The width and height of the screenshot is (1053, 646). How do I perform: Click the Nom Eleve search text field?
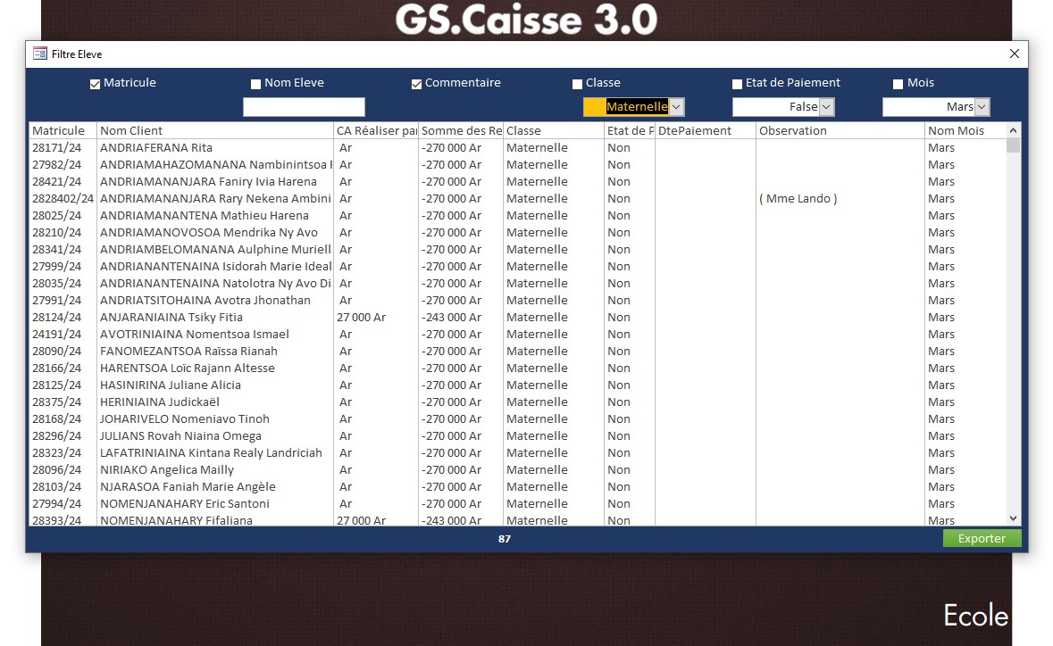(x=304, y=107)
